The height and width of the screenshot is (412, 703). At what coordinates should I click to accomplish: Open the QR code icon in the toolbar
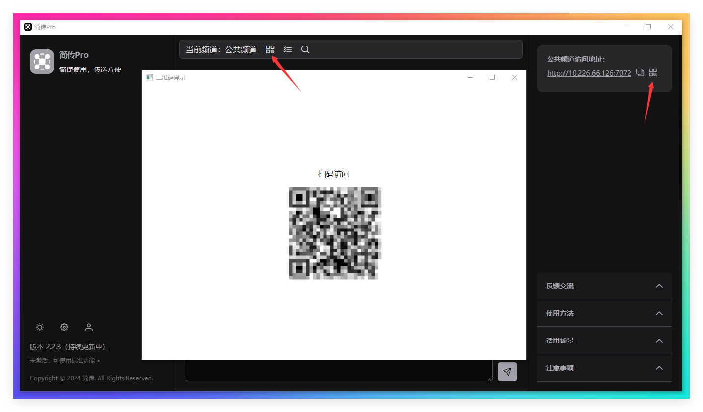pyautogui.click(x=270, y=49)
